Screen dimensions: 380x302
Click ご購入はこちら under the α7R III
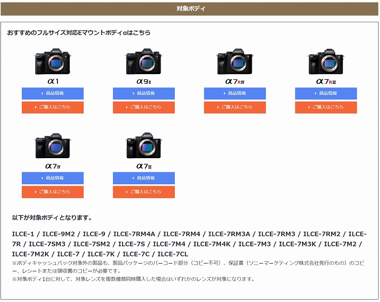(x=326, y=107)
